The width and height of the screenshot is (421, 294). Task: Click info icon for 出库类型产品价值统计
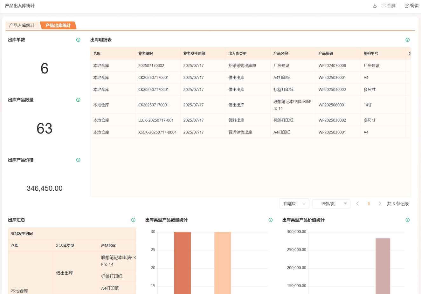(407, 220)
